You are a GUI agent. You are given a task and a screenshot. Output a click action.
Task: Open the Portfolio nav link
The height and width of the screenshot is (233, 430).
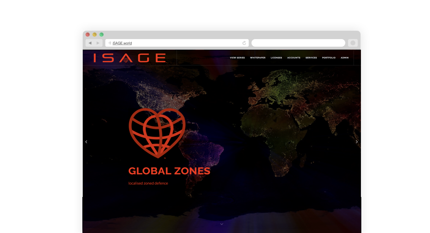329,58
